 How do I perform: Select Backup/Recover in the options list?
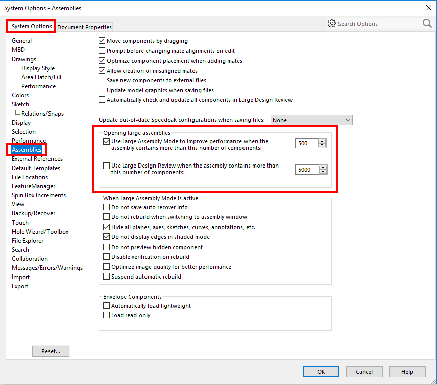point(33,213)
